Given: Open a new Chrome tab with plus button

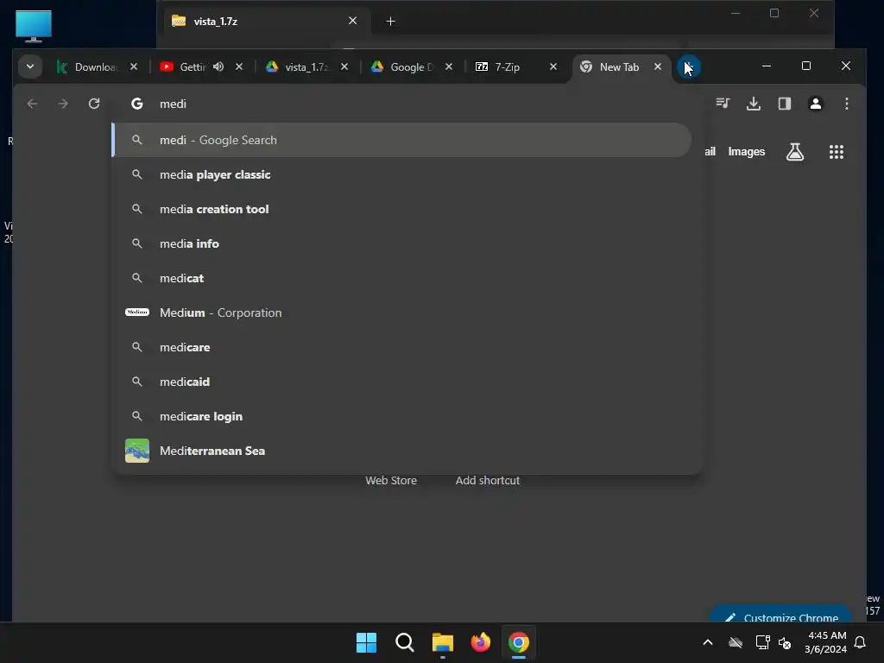Looking at the screenshot, I should pyautogui.click(x=688, y=66).
